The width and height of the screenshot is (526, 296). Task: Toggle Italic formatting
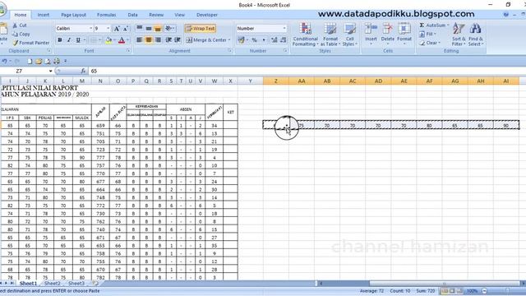(x=69, y=40)
